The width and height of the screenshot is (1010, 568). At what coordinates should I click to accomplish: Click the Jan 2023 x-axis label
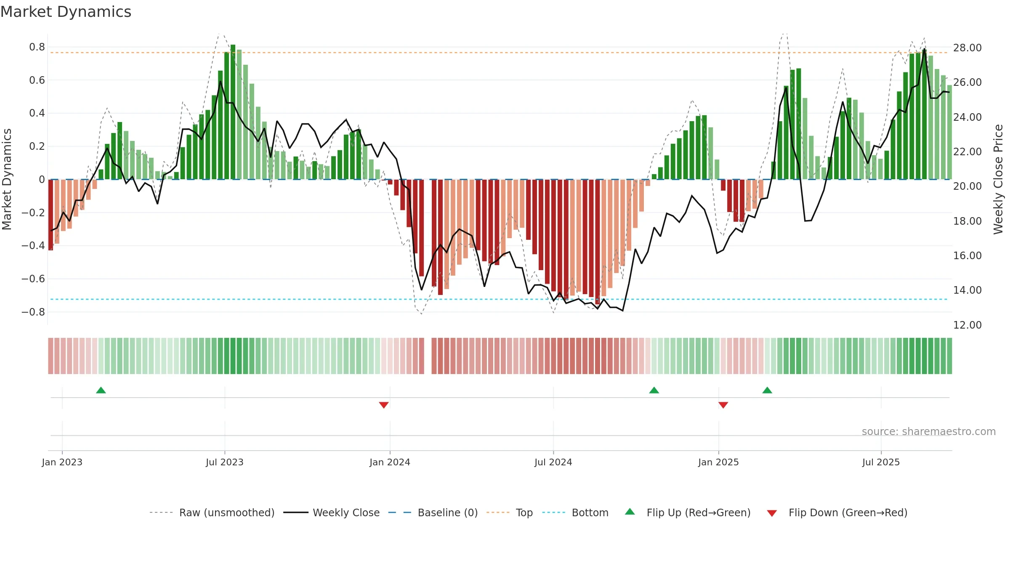(62, 462)
